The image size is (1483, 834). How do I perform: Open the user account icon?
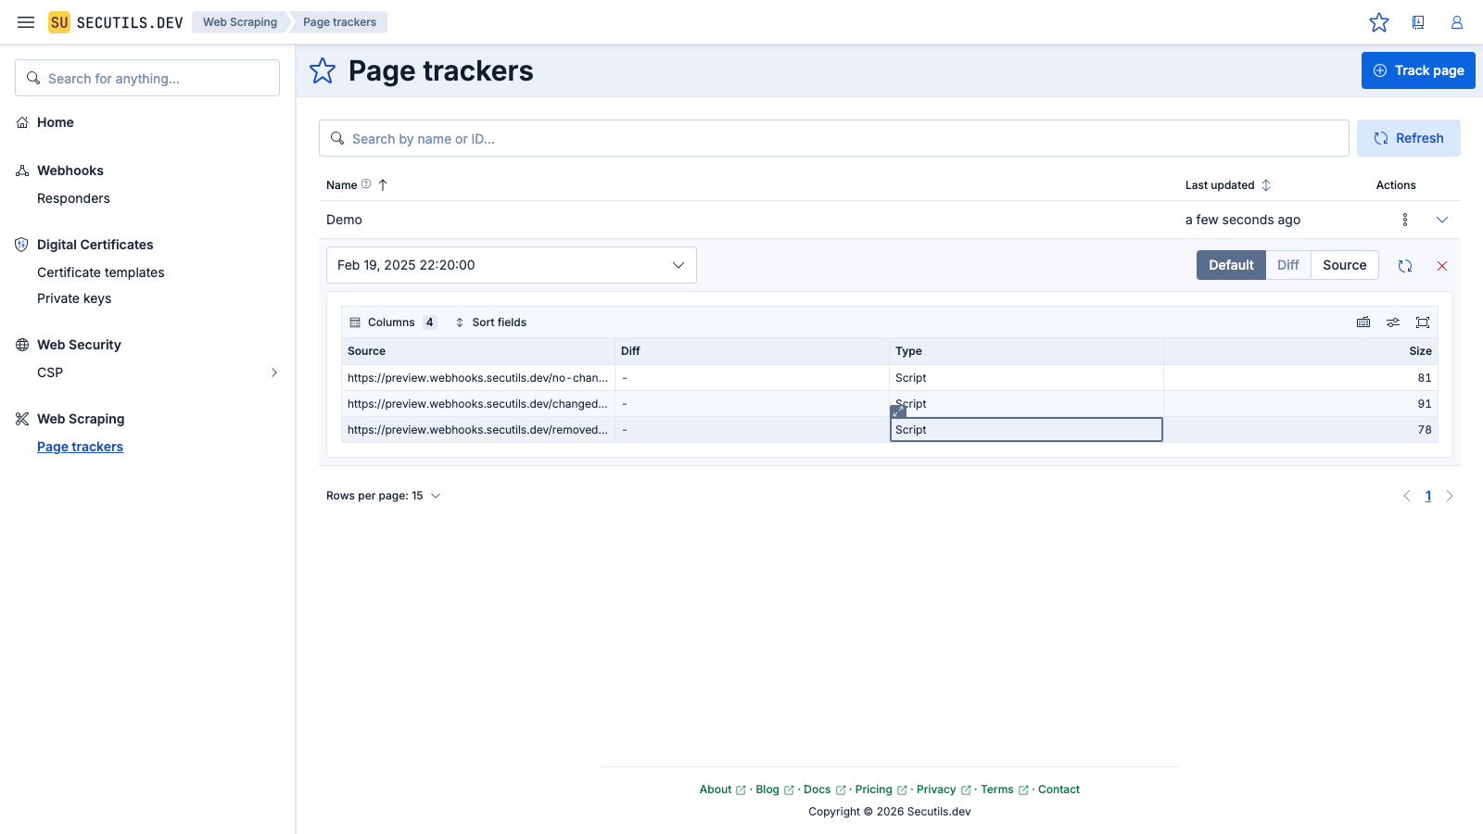pyautogui.click(x=1455, y=22)
